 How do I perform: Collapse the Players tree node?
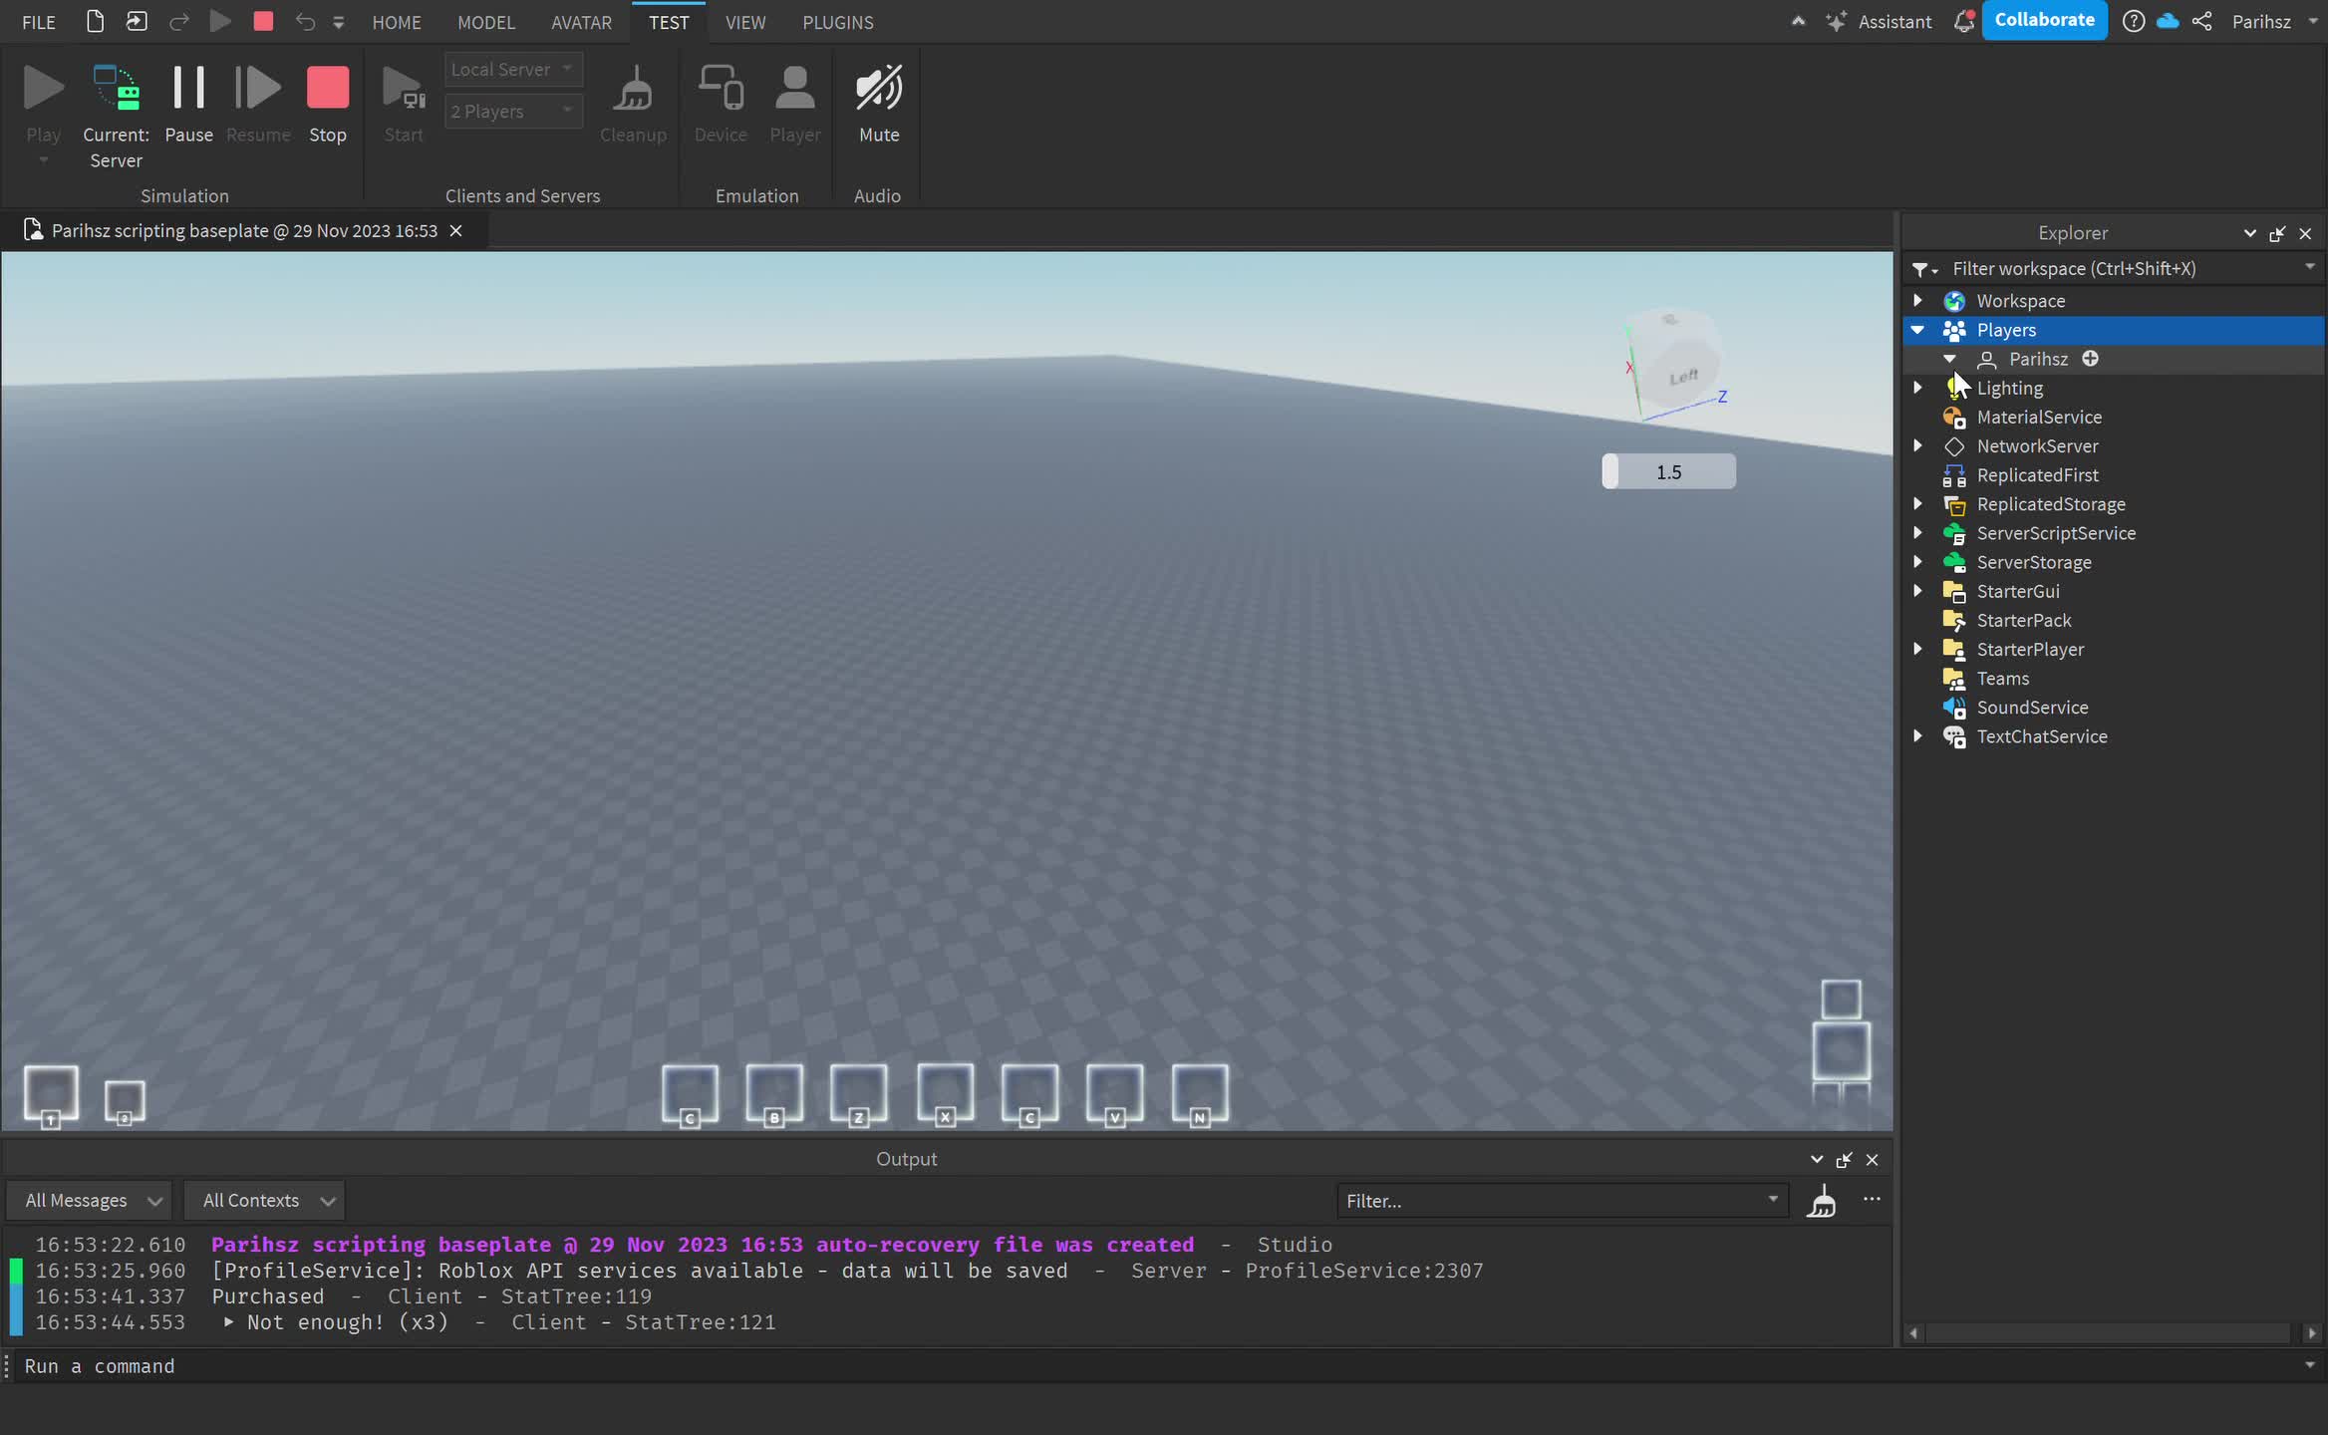[1918, 330]
